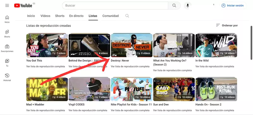Image resolution: width=253 pixels, height=115 pixels.
Task: Open the Destroy: Never playlist thumbnail
Action: (132, 45)
